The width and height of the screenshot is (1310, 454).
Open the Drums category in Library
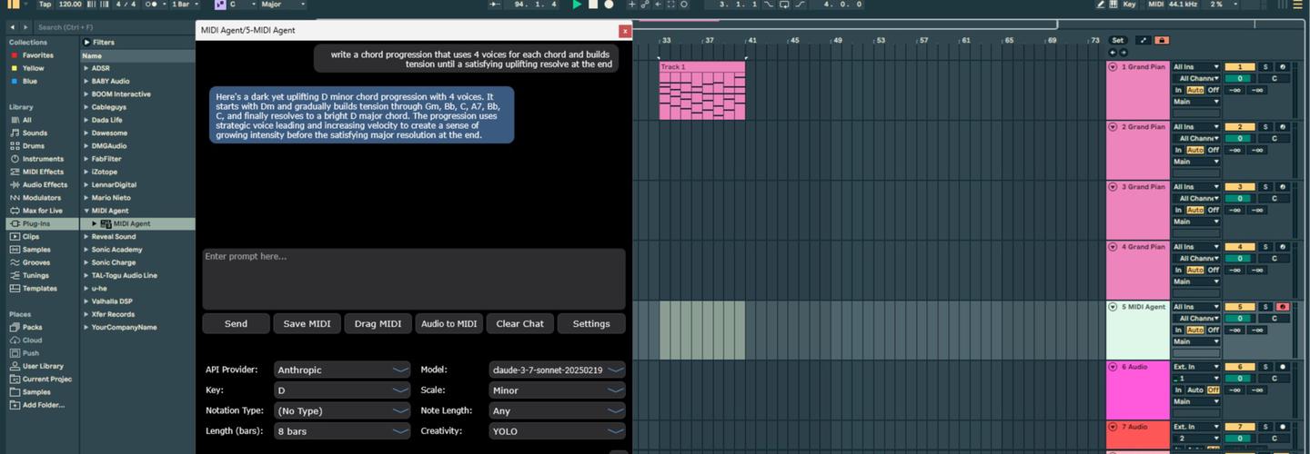tap(33, 145)
